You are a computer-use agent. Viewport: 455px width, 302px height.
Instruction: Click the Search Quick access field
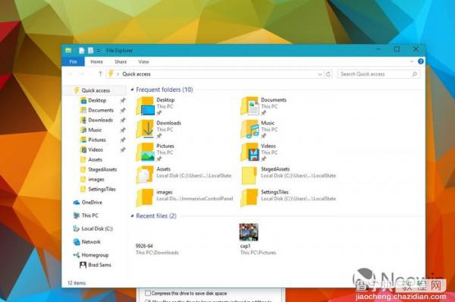point(378,74)
